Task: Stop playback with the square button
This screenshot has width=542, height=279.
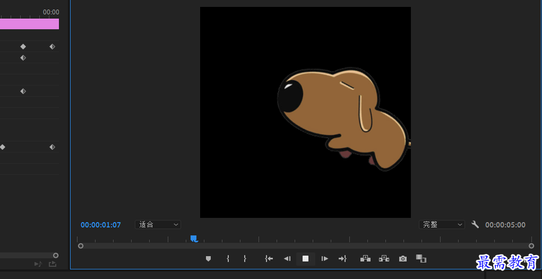Action: click(x=306, y=259)
